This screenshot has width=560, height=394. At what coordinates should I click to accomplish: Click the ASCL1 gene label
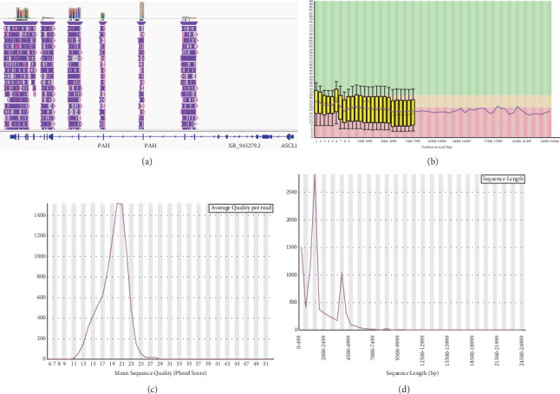289,146
